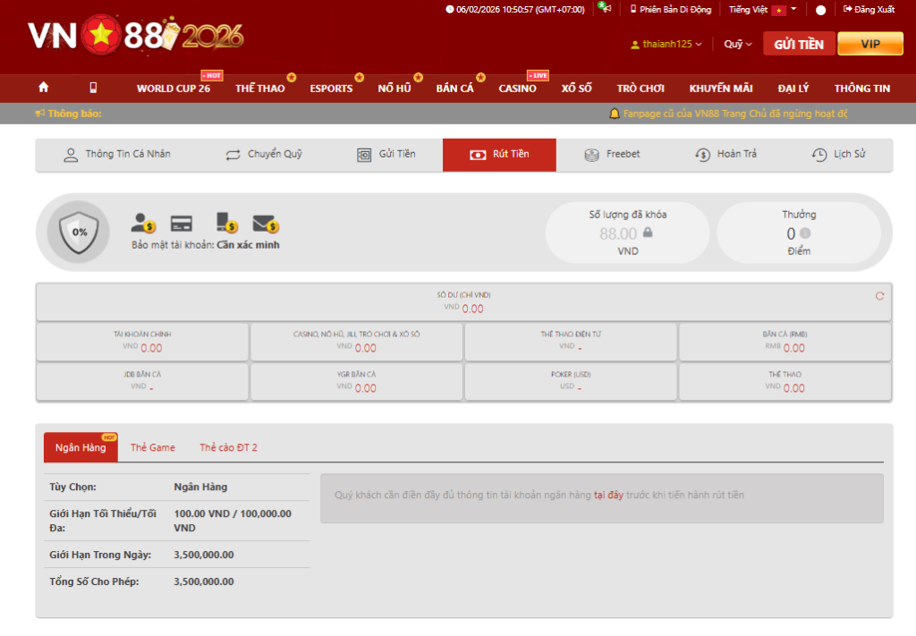Image resolution: width=916 pixels, height=636 pixels.
Task: Open WORLD CUP 26 menu
Action: pos(173,89)
